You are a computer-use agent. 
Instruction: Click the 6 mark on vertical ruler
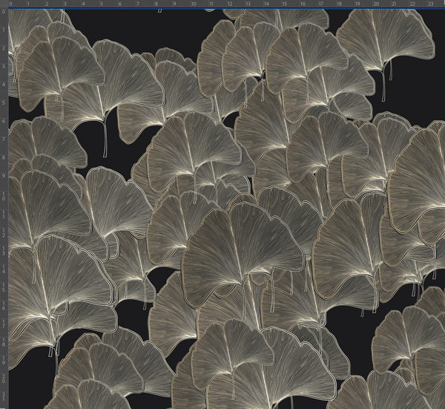tap(4, 120)
